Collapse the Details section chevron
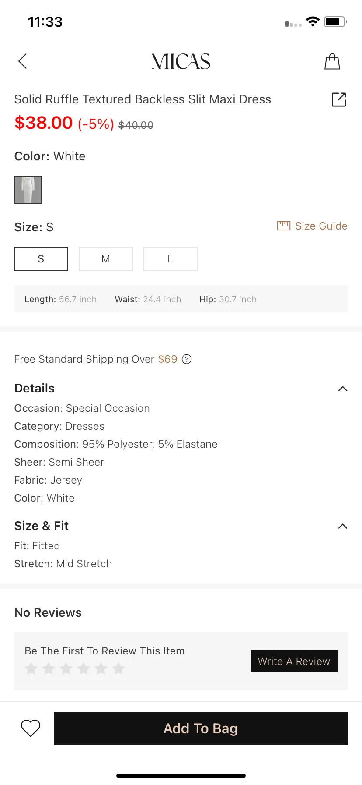Viewport: 362px width, 785px height. pyautogui.click(x=343, y=389)
